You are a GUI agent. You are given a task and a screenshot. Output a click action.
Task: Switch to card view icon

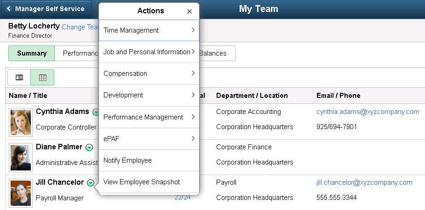[x=19, y=78]
